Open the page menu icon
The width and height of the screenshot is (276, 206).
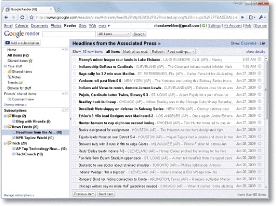point(252,17)
